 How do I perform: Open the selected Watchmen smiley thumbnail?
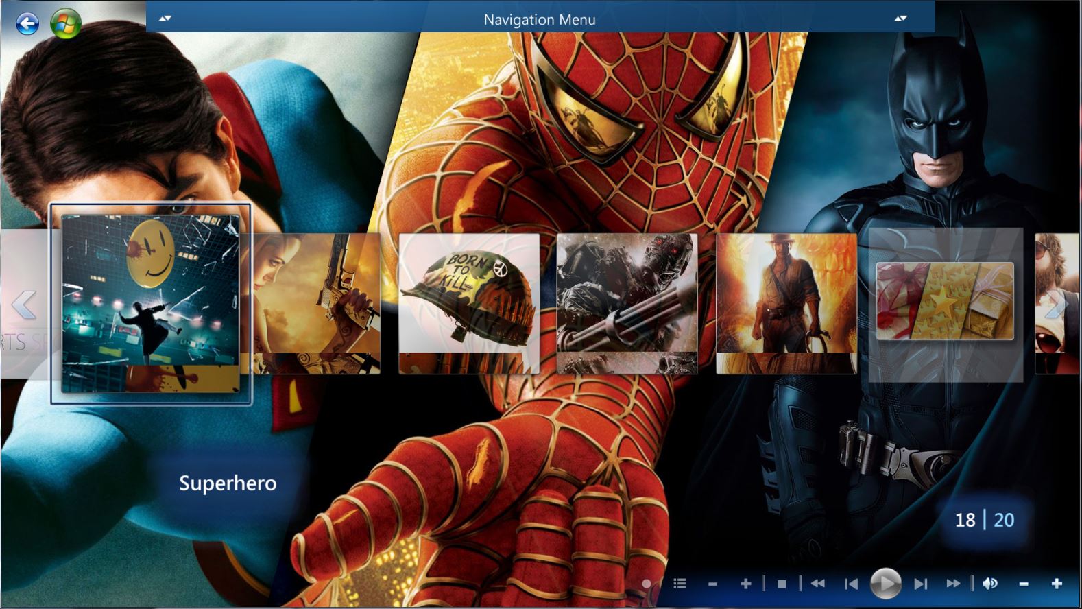pyautogui.click(x=151, y=304)
